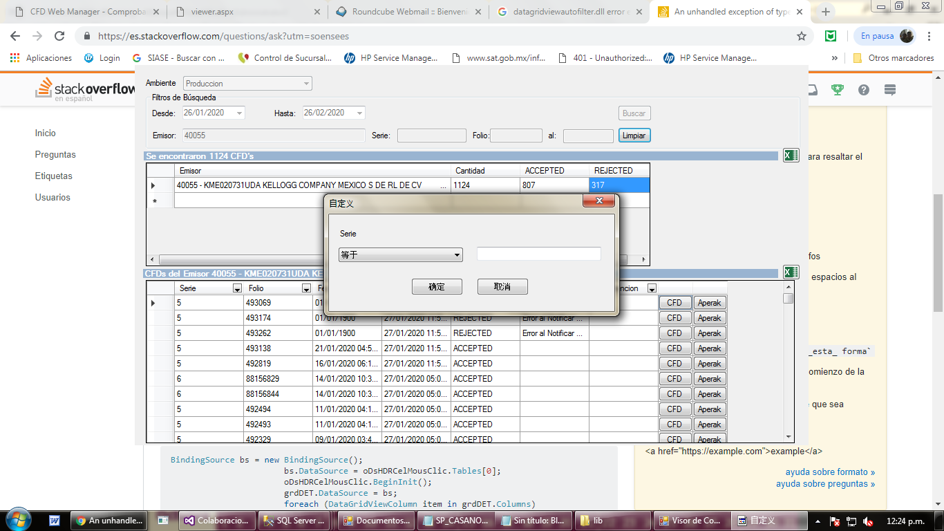Bookmark this page with star icon
944x531 pixels.
point(802,36)
